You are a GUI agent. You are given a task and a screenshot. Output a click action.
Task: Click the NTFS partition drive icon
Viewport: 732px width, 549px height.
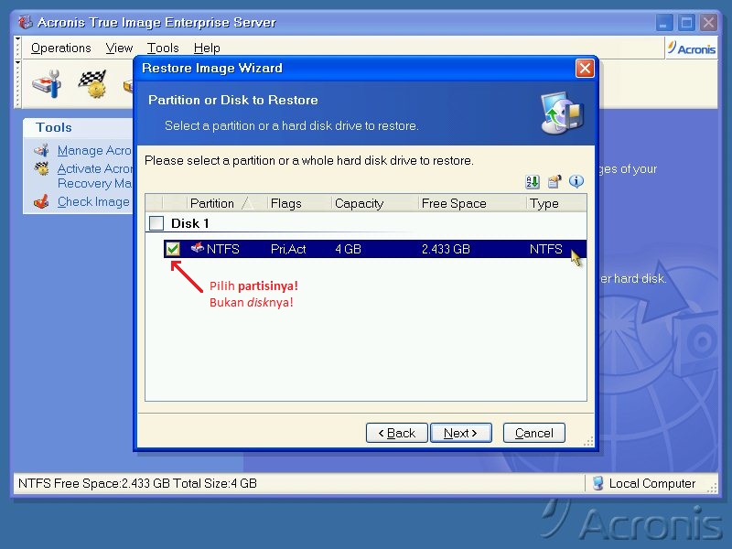(197, 247)
